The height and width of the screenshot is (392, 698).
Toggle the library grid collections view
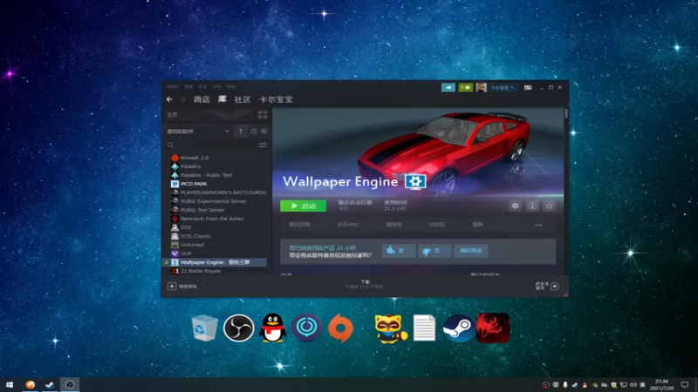(x=263, y=115)
